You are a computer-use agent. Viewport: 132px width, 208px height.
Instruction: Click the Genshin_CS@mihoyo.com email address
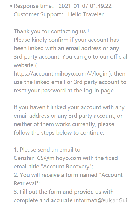click(48, 158)
